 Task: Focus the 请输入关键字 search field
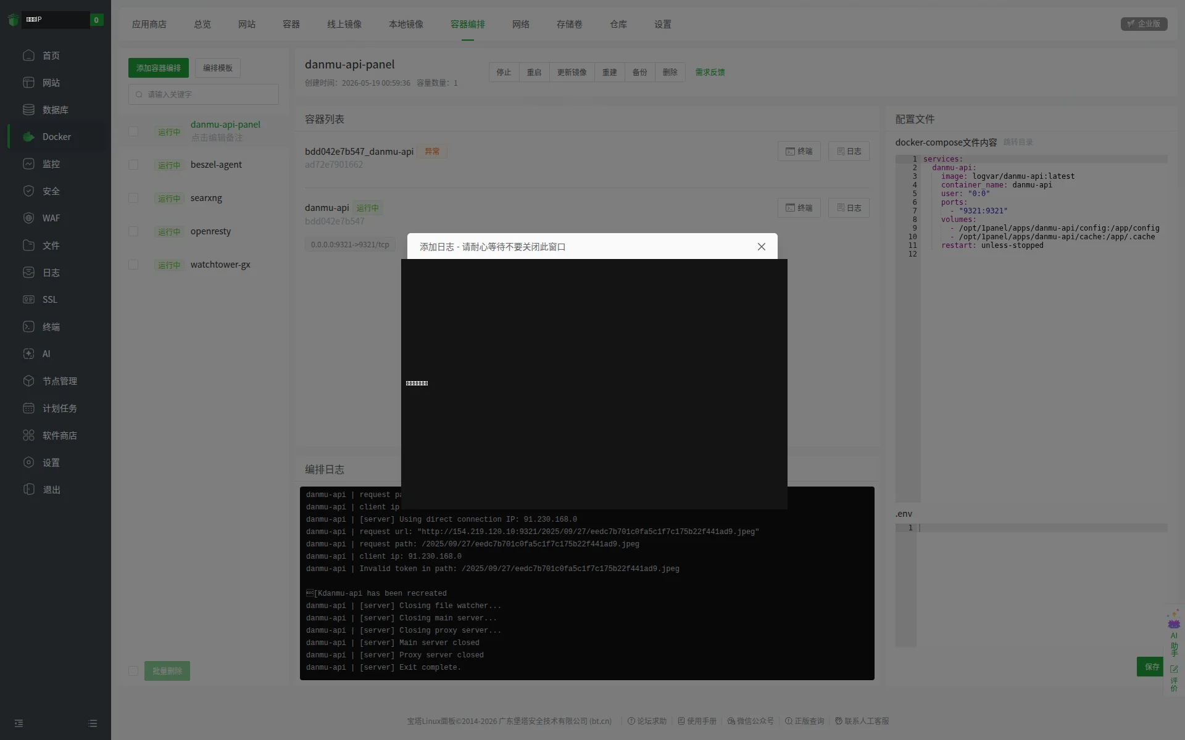point(204,94)
